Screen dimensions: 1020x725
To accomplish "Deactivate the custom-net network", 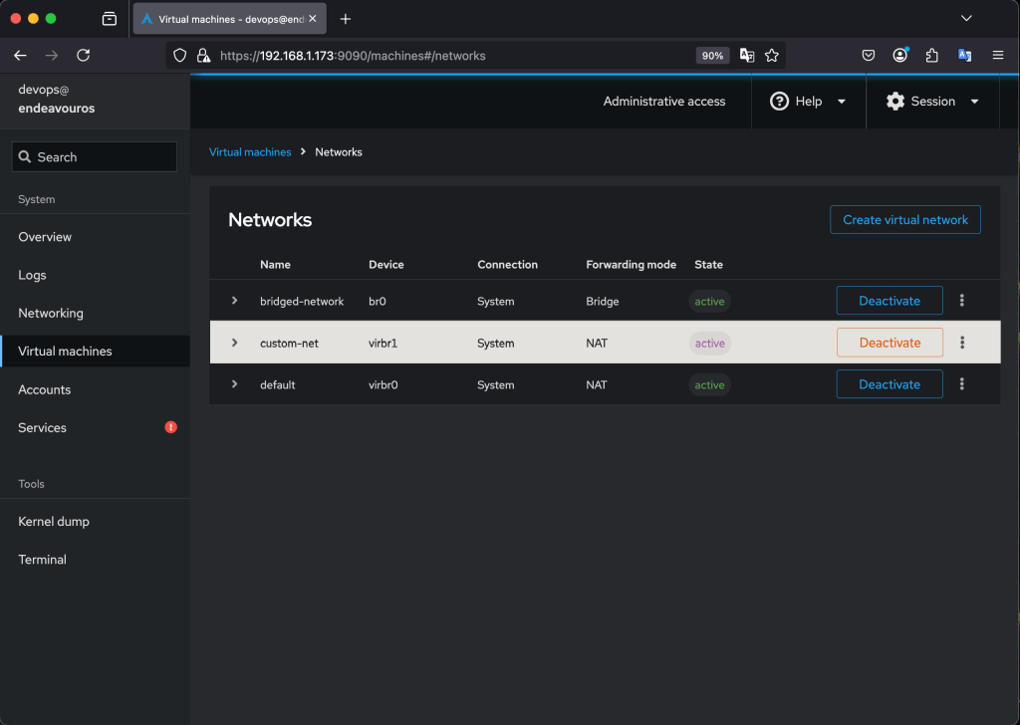I will [x=890, y=343].
